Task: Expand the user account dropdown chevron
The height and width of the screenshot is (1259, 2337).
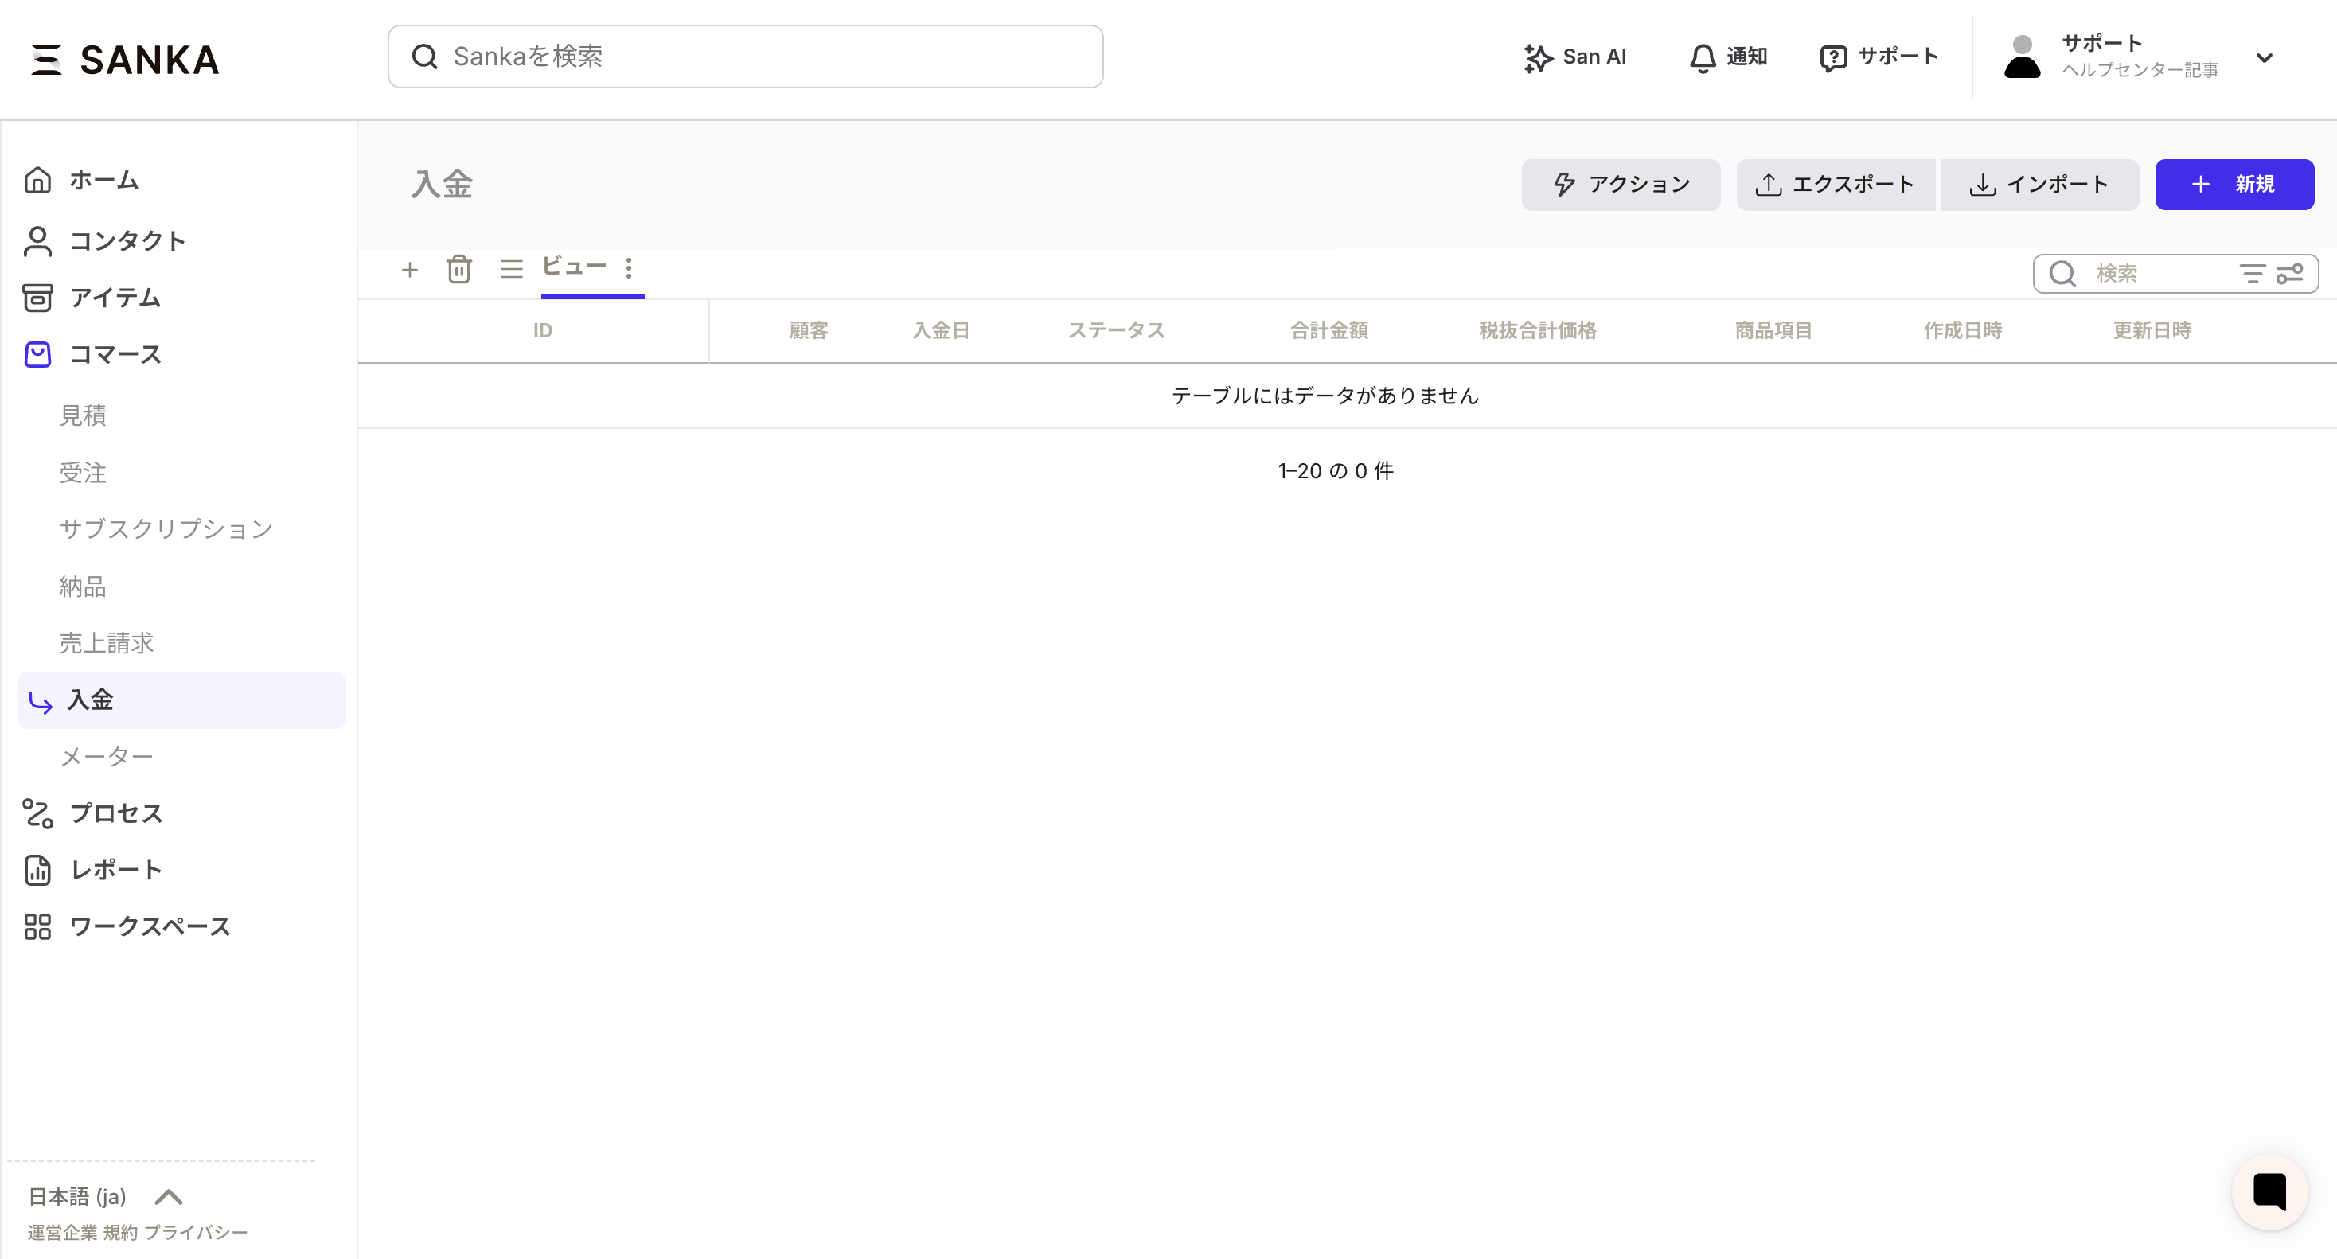Action: pos(2265,58)
